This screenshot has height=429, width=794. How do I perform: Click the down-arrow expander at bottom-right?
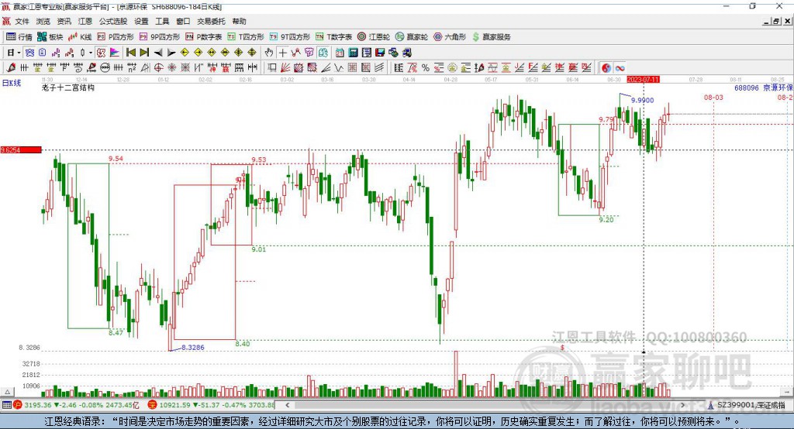(x=788, y=392)
